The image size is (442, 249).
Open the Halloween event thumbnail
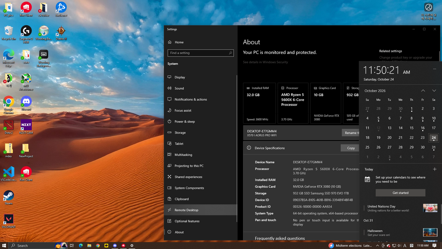(430, 232)
